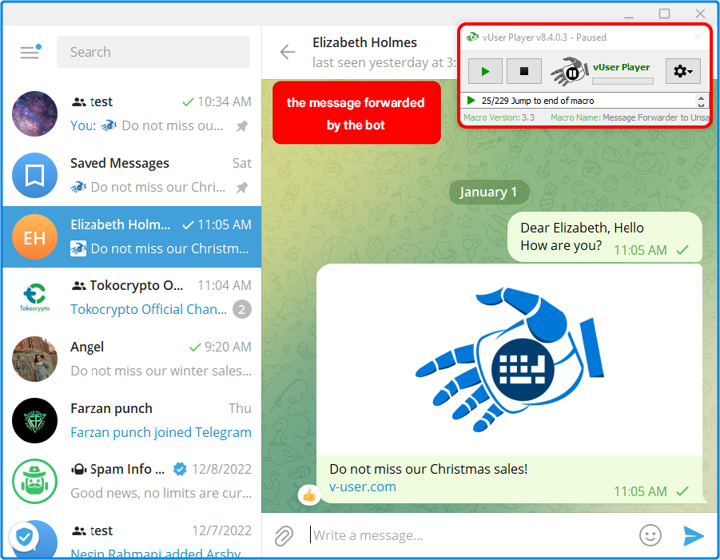Click the orange EH avatar
The width and height of the screenshot is (720, 560).
click(35, 236)
